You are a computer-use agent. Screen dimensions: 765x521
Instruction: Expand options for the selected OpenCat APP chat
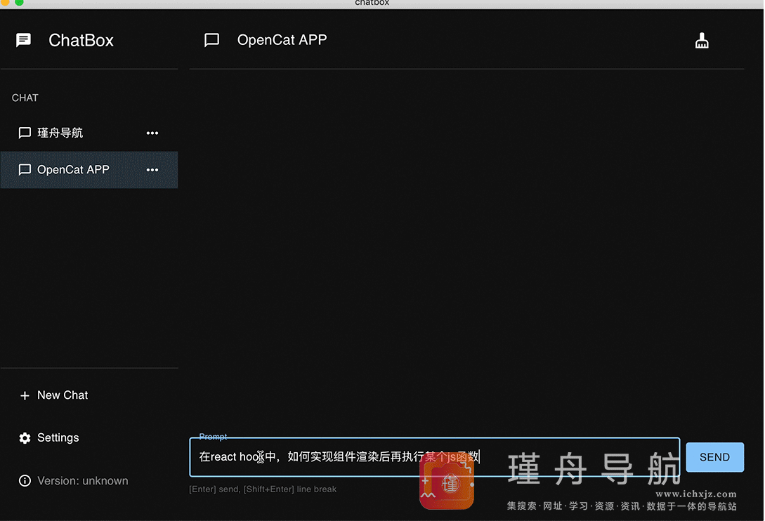pyautogui.click(x=152, y=170)
